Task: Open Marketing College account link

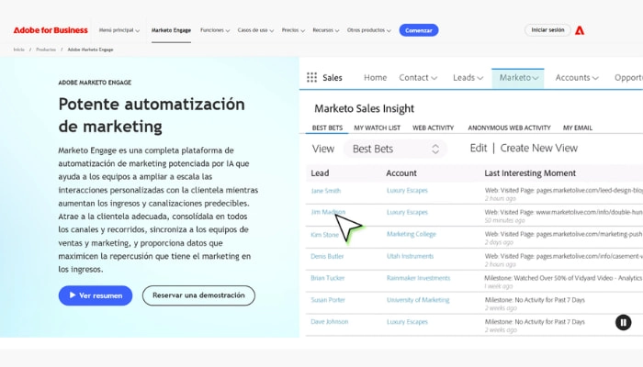Action: [x=412, y=234]
